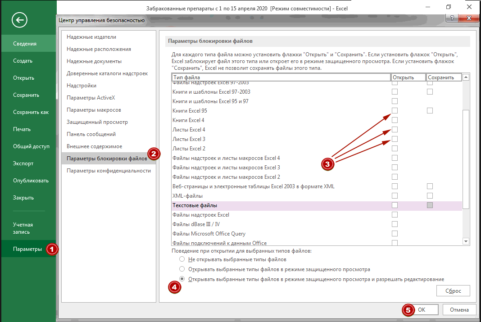Screen dimensions: 481x322
Task: Check Открыть for Файлы надстроек и листы макросов Excel 4
Action: coord(395,158)
